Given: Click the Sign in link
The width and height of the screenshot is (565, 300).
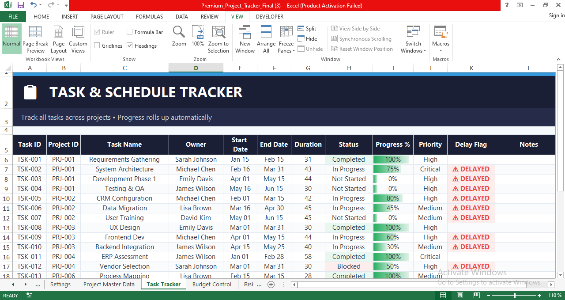Looking at the screenshot, I should [x=554, y=15].
